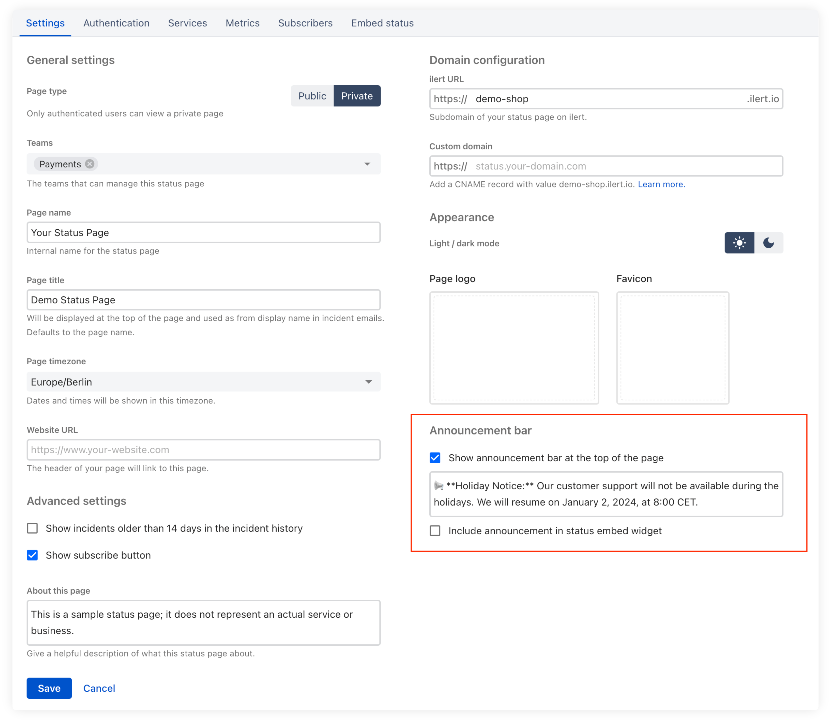Open the Authentication tab

[116, 23]
